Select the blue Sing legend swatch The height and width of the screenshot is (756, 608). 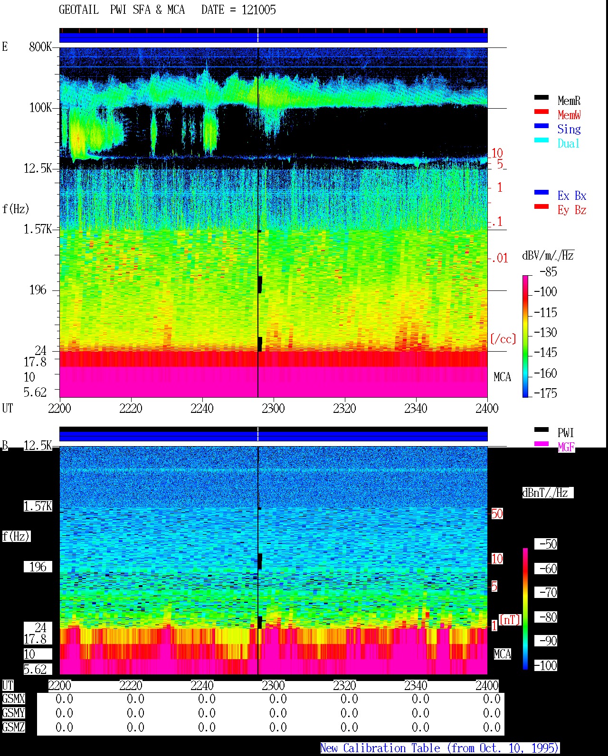(x=541, y=126)
